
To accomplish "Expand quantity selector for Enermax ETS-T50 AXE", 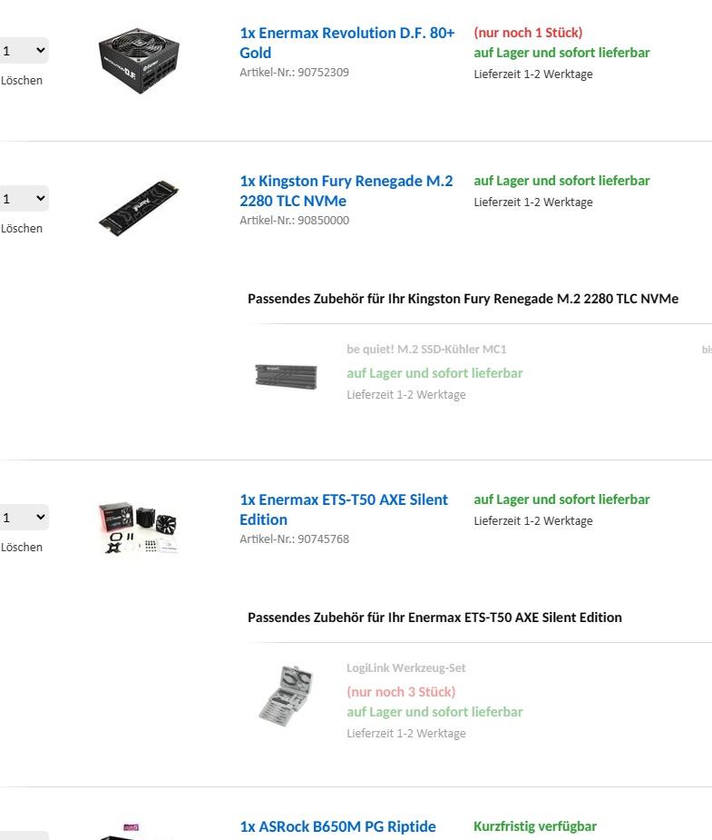I will tap(24, 518).
